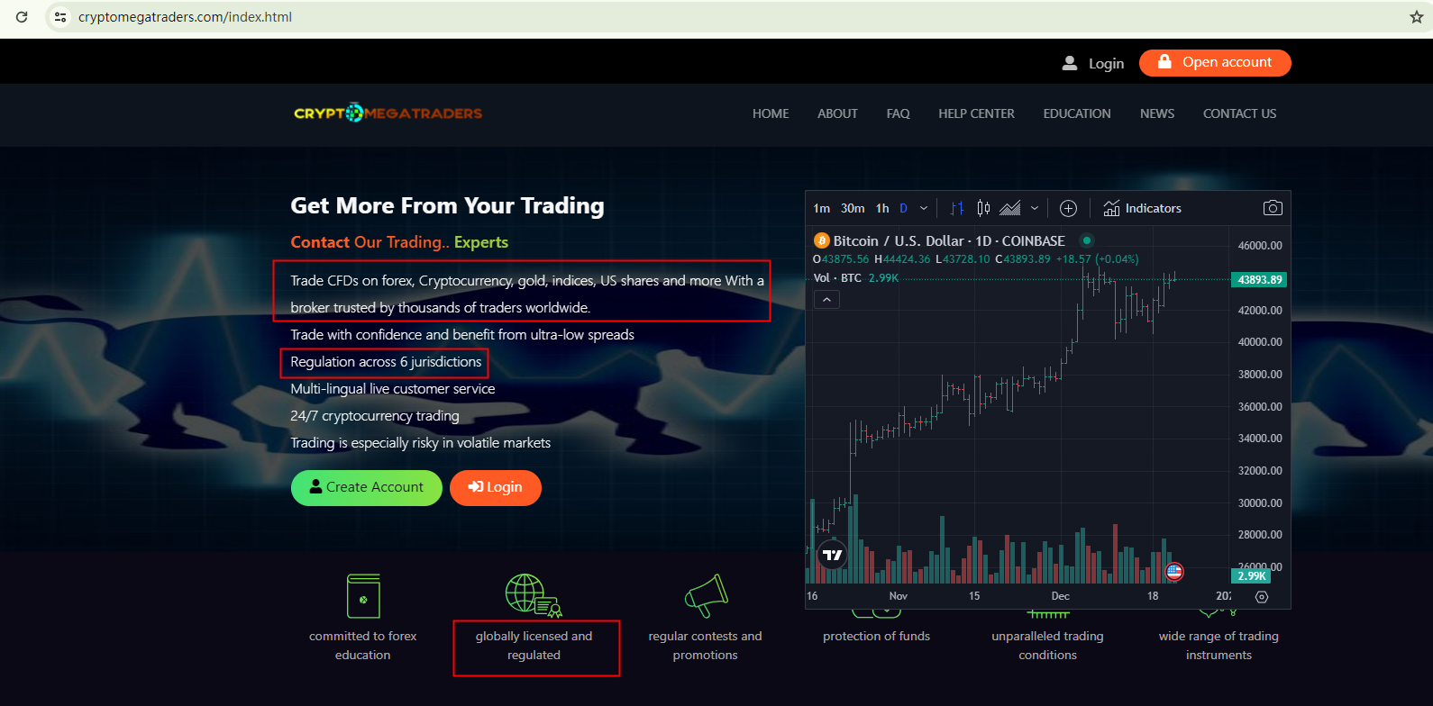Click the 'Contact Our Trading.. Experts' subheading

tap(399, 241)
